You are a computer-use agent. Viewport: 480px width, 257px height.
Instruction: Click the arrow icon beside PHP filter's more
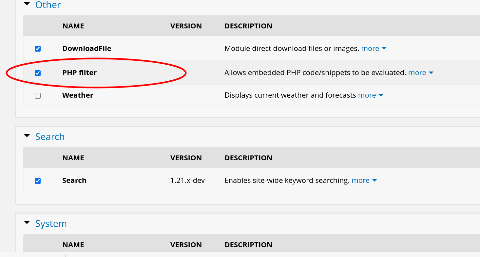click(431, 73)
